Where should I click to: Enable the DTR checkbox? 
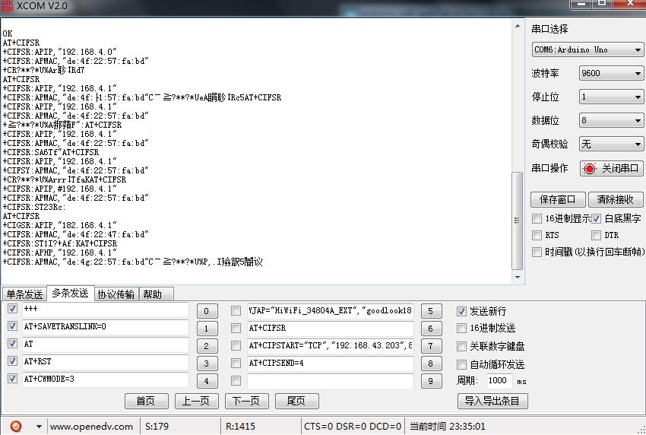tap(596, 235)
